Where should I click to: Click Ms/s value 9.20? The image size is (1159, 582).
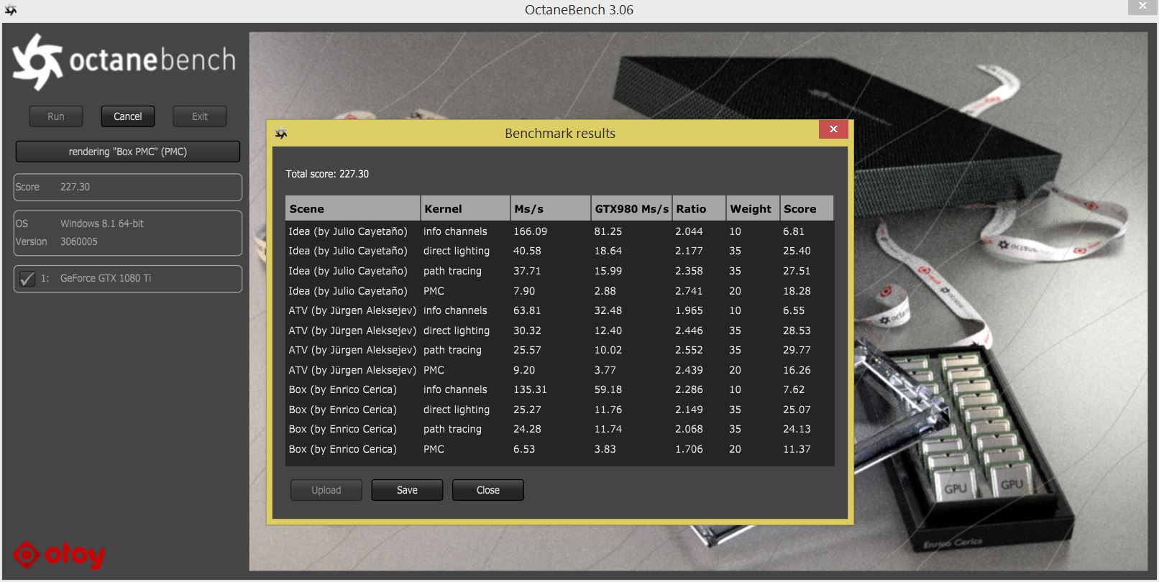tap(524, 370)
